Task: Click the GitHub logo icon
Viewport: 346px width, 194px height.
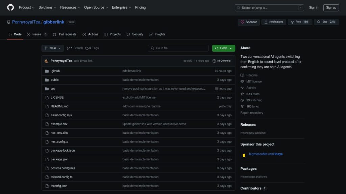Action: click(x=10, y=7)
